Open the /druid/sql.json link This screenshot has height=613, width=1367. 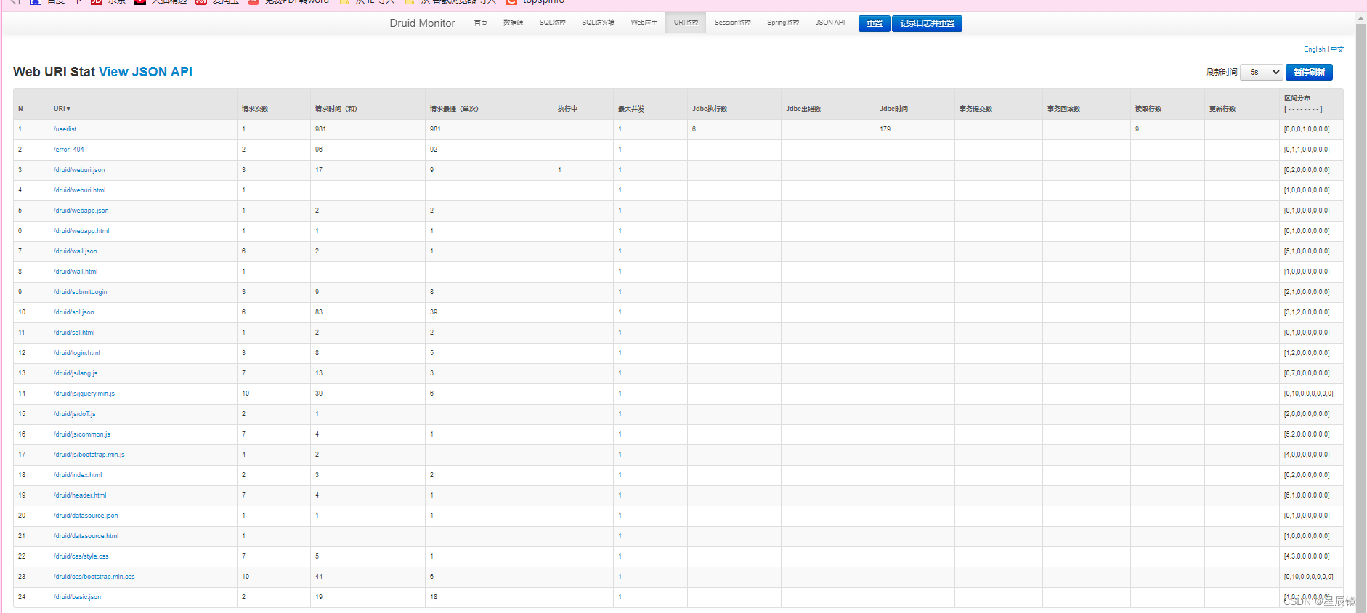pyautogui.click(x=73, y=312)
